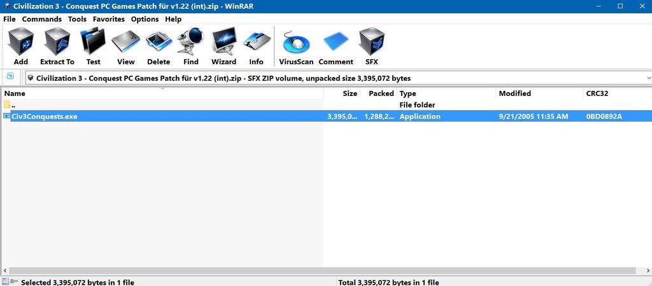Image resolution: width=652 pixels, height=286 pixels.
Task: Click the Add toolbar icon
Action: click(x=20, y=46)
